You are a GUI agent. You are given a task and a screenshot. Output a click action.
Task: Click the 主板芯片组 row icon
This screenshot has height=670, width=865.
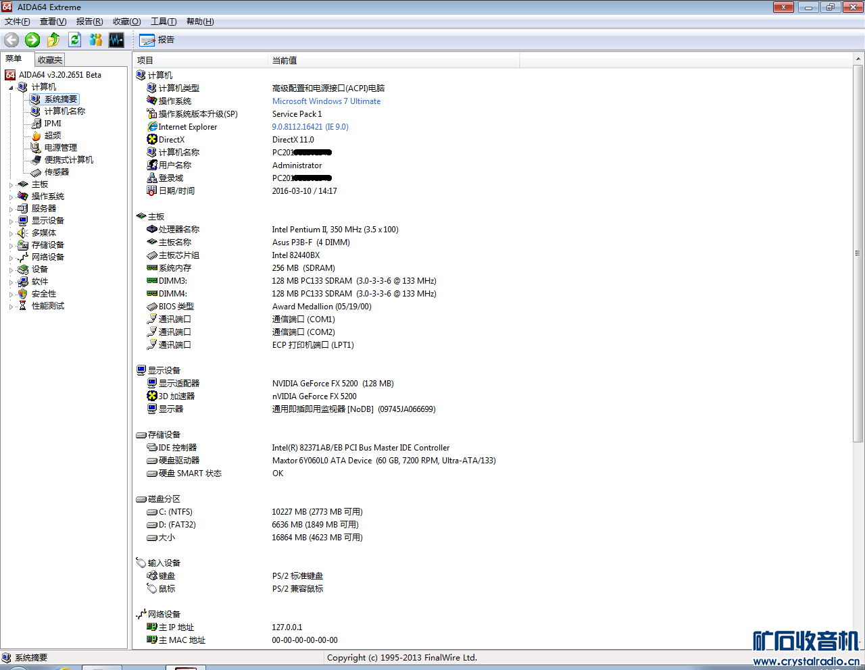pyautogui.click(x=152, y=255)
